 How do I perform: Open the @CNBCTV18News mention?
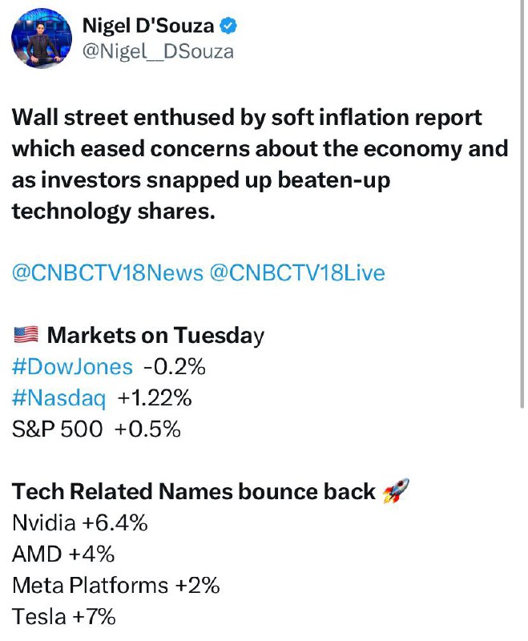coord(107,272)
